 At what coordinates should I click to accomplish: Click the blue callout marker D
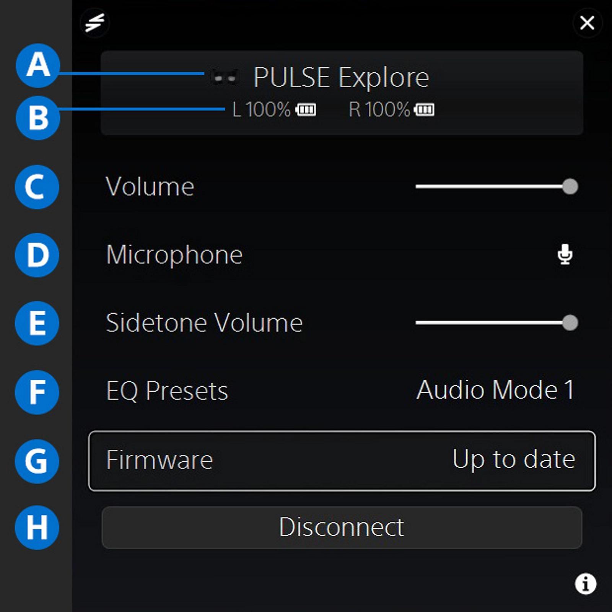(37, 255)
